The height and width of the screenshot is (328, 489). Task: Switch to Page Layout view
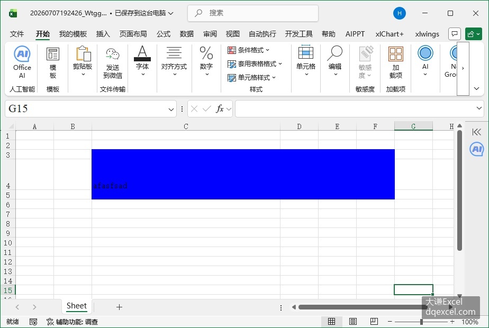pos(352,322)
